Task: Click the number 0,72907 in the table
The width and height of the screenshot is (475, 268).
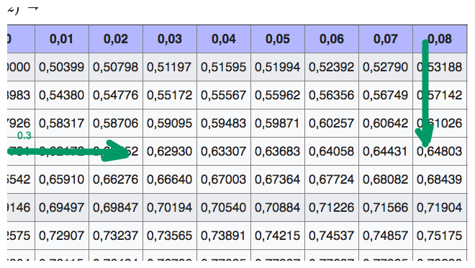Action: pyautogui.click(x=62, y=236)
